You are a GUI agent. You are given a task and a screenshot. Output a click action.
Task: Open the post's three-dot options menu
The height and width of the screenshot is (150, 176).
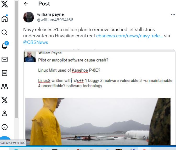pos(173,14)
